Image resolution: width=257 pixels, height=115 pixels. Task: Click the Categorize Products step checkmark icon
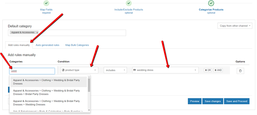[x=211, y=3]
